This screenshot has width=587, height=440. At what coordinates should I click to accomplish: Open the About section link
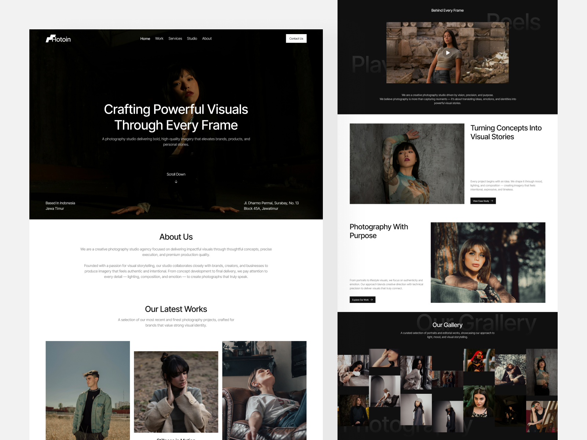207,38
